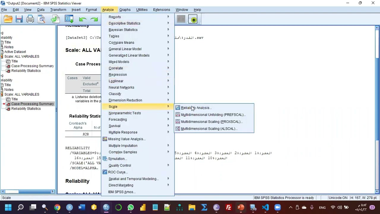Open PowerPoint from the taskbar
Screen dimensions: 380x214
tap(241, 207)
